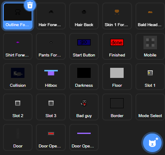Choose the Bad guy sprite
The image size is (165, 155).
click(84, 107)
